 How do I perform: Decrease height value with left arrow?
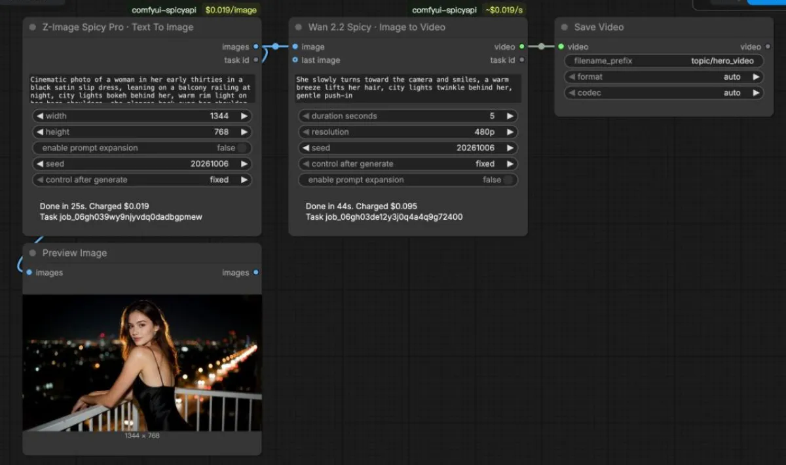pos(39,132)
